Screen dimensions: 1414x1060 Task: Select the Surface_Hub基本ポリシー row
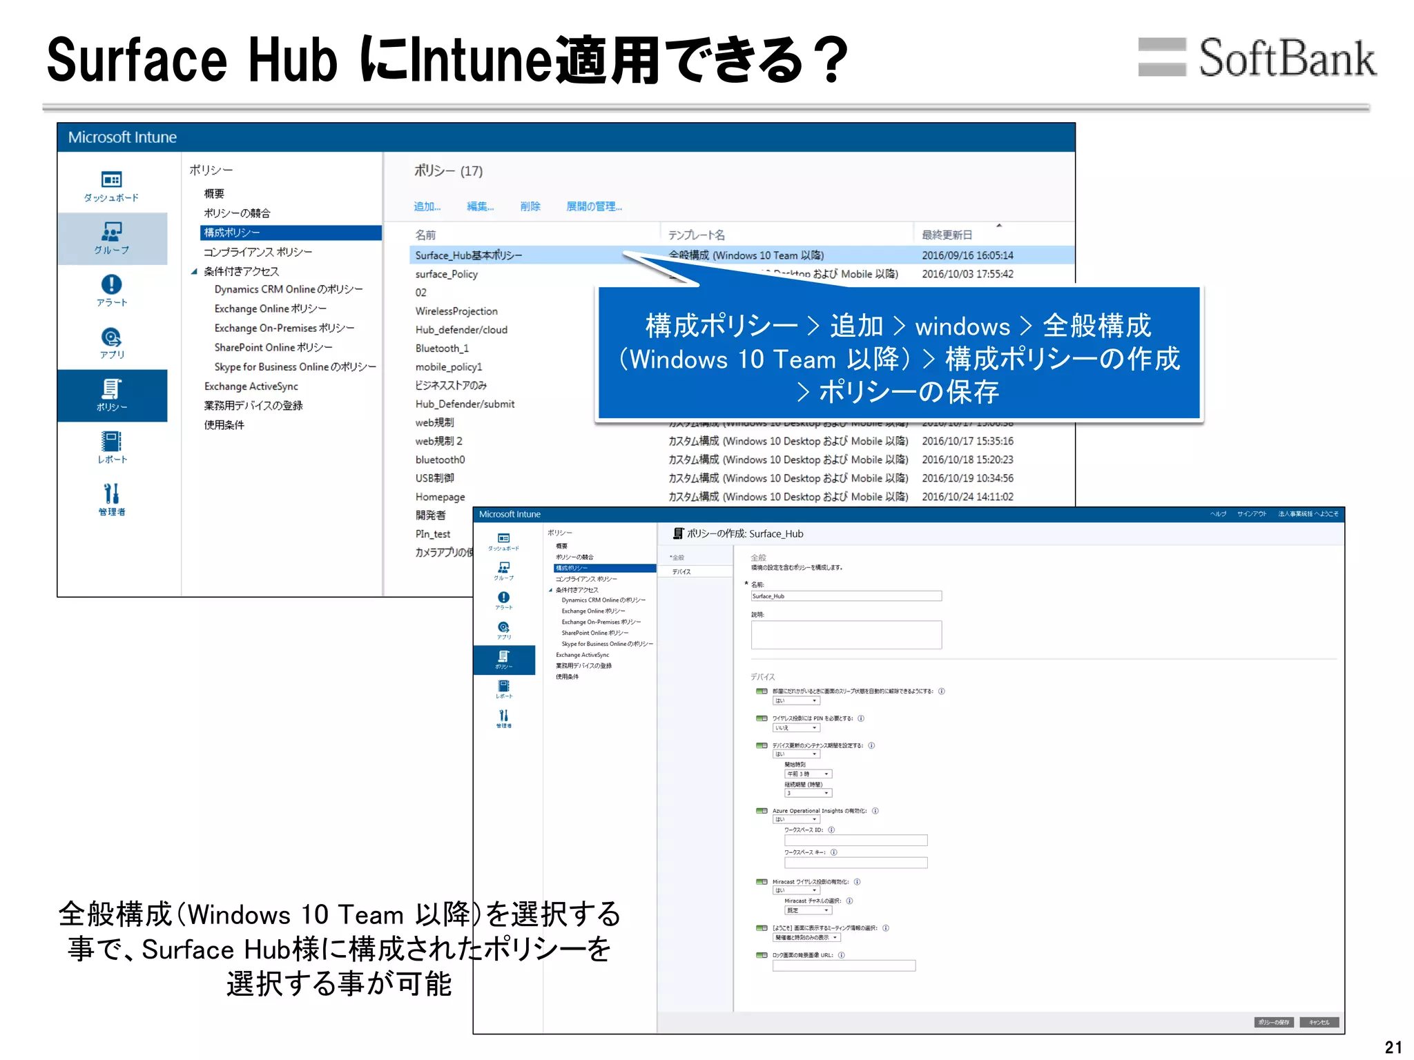(742, 255)
